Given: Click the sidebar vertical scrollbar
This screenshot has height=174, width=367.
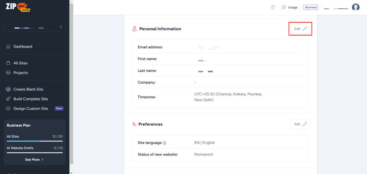Looking at the screenshot, I should (71, 86).
